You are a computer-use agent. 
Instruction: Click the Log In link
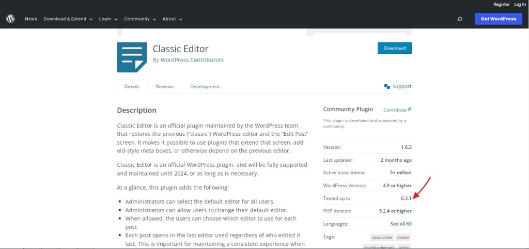(520, 4)
